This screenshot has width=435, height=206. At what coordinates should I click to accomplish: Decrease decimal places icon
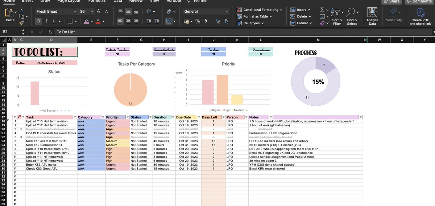pyautogui.click(x=226, y=21)
